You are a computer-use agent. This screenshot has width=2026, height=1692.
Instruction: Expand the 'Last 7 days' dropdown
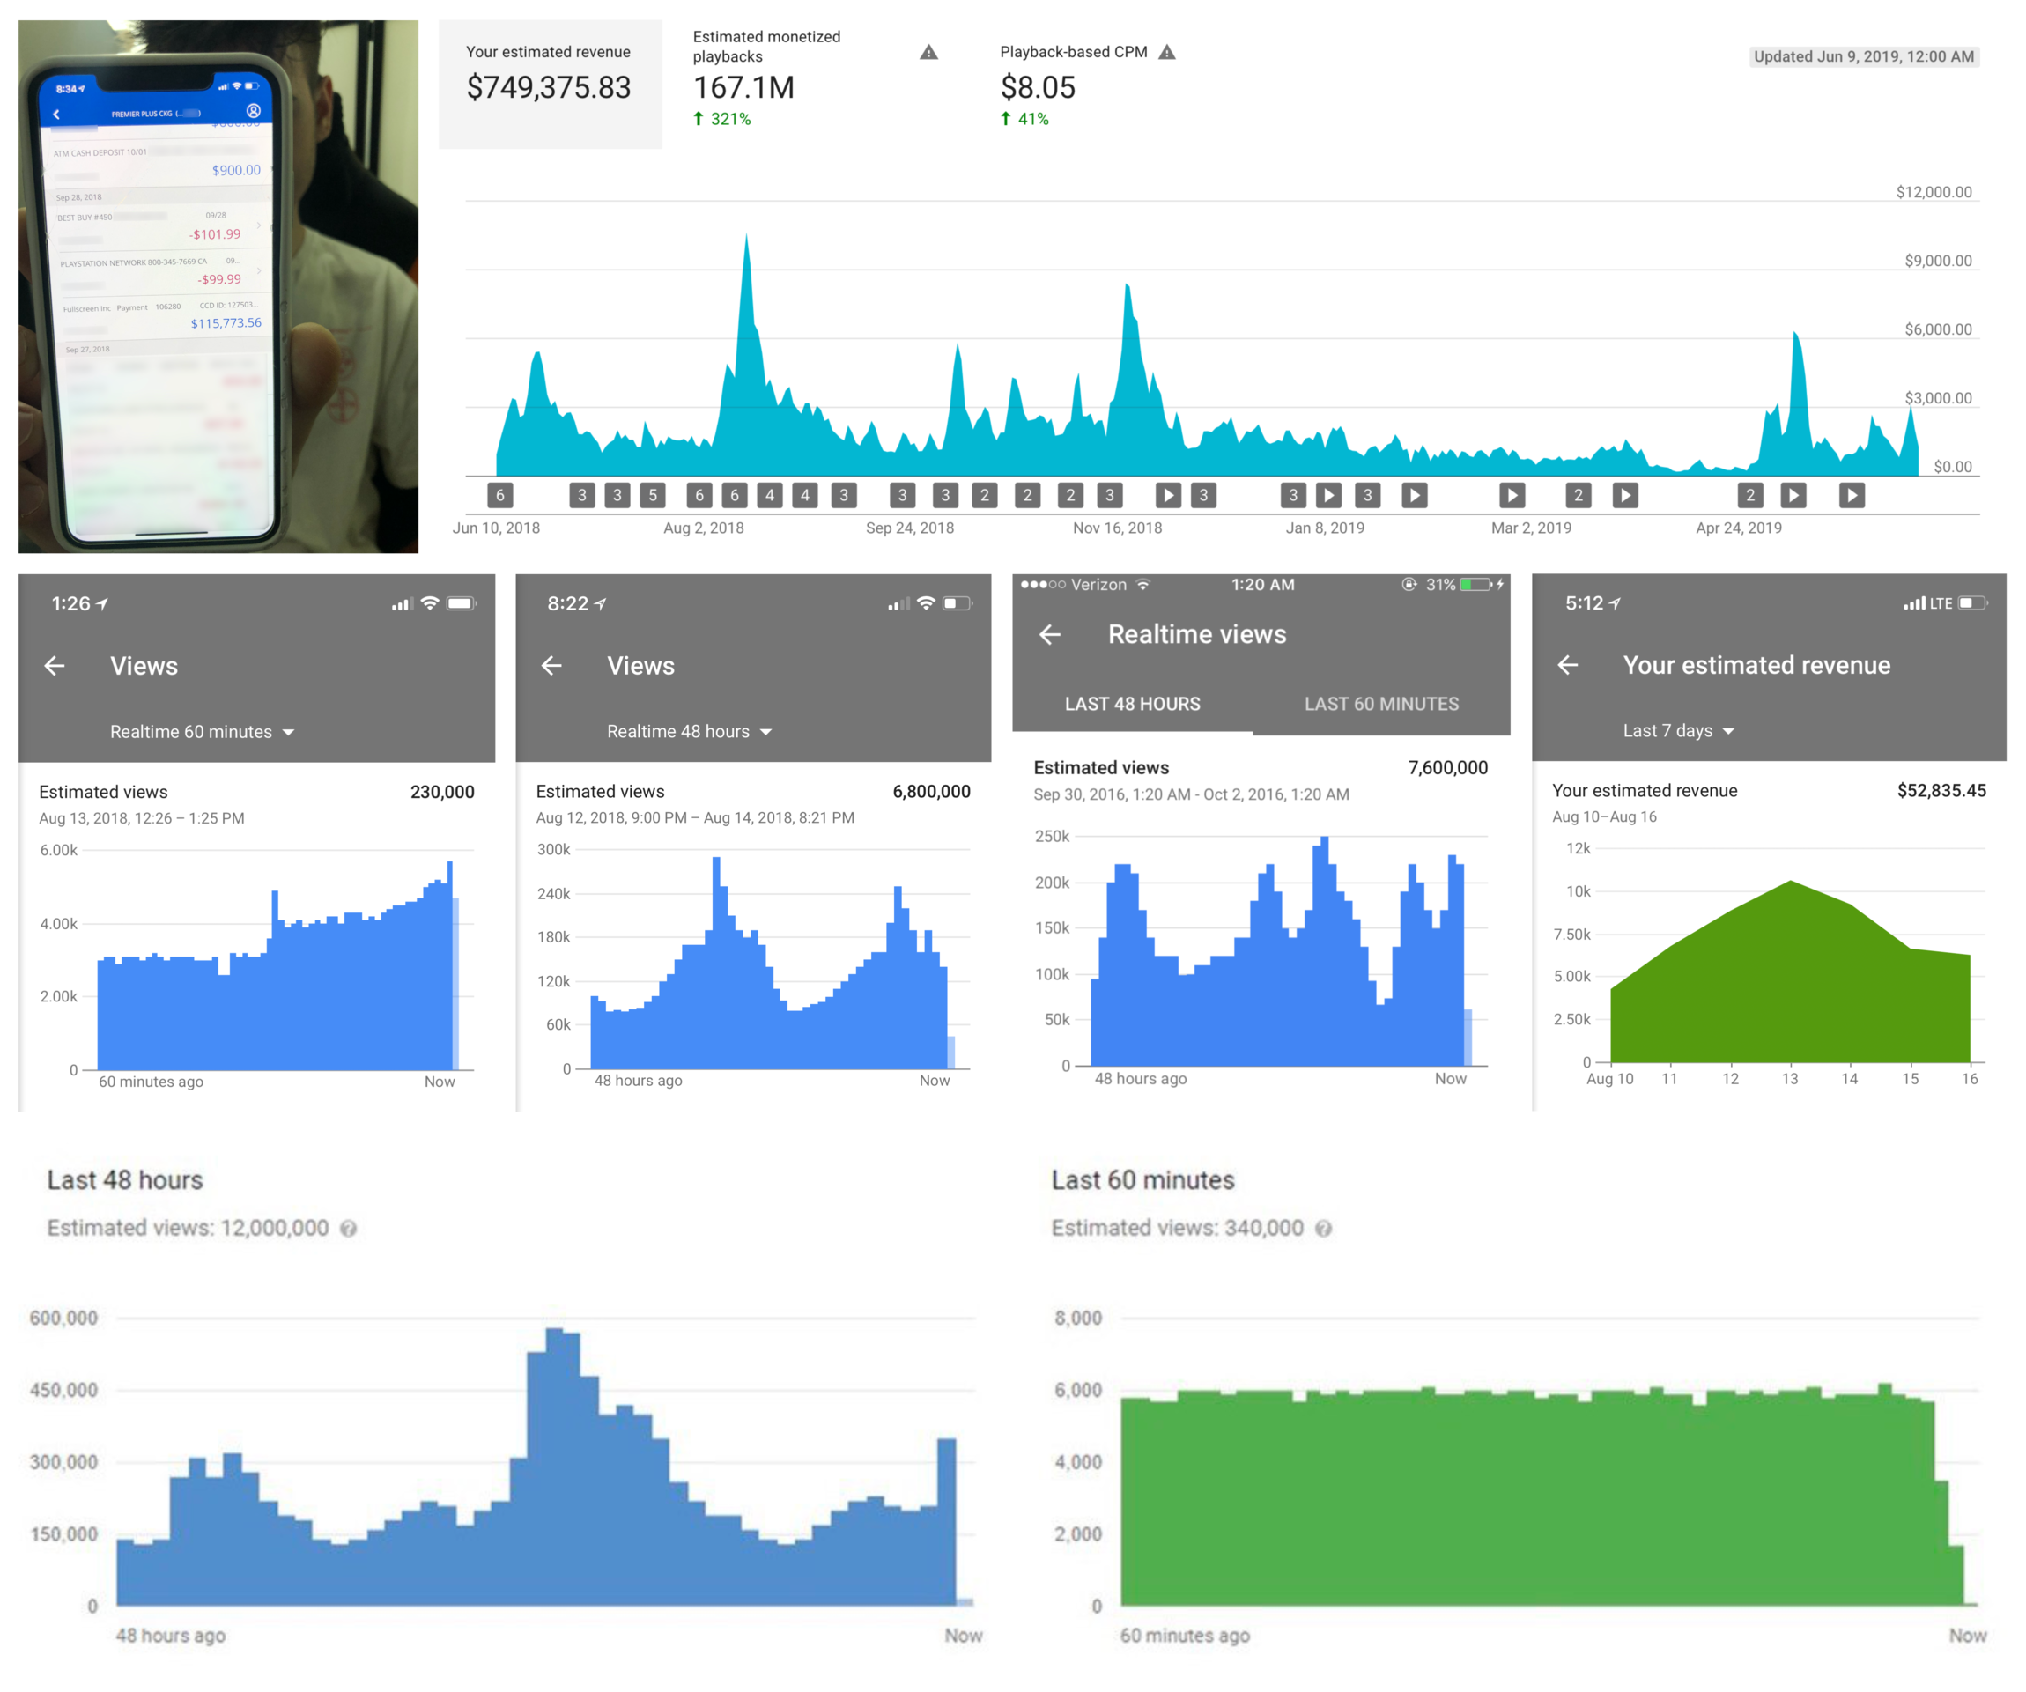click(1678, 731)
